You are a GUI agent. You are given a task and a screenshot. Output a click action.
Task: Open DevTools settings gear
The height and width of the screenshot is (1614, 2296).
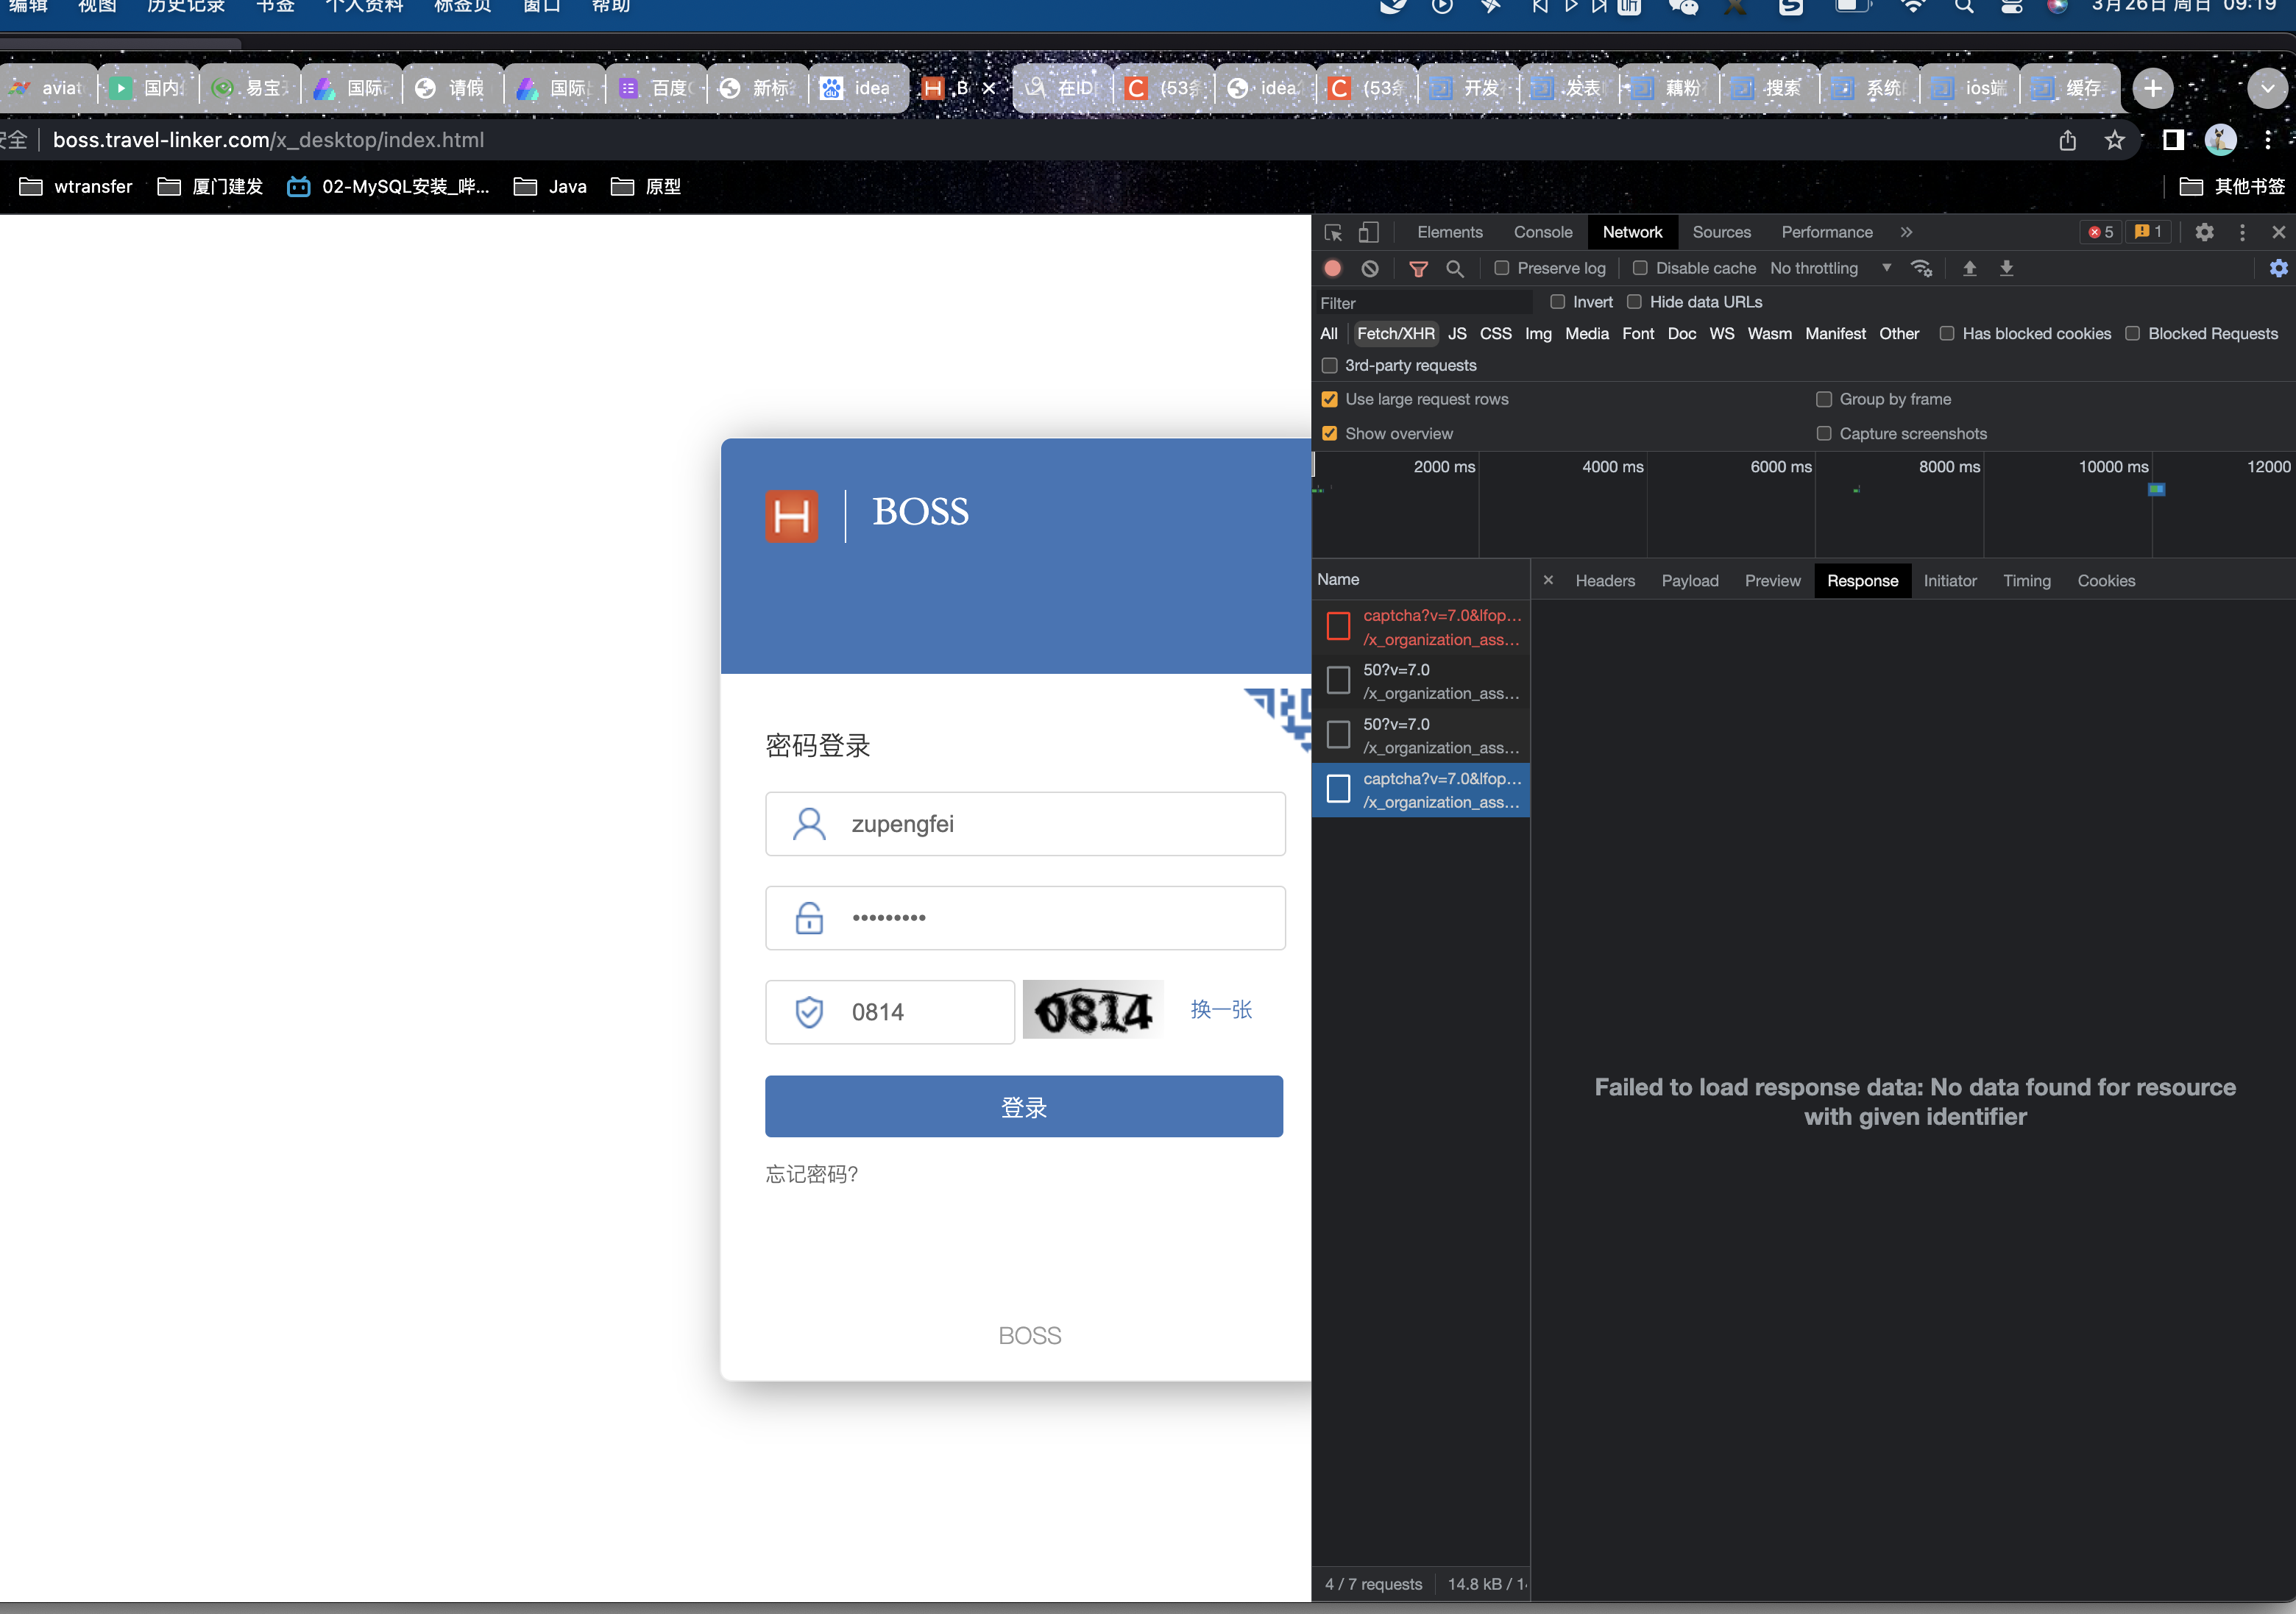pos(2204,232)
